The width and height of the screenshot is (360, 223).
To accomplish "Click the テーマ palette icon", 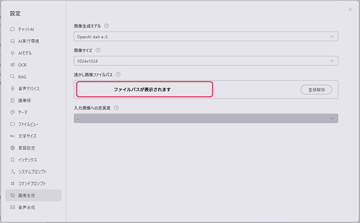I will 13,112.
